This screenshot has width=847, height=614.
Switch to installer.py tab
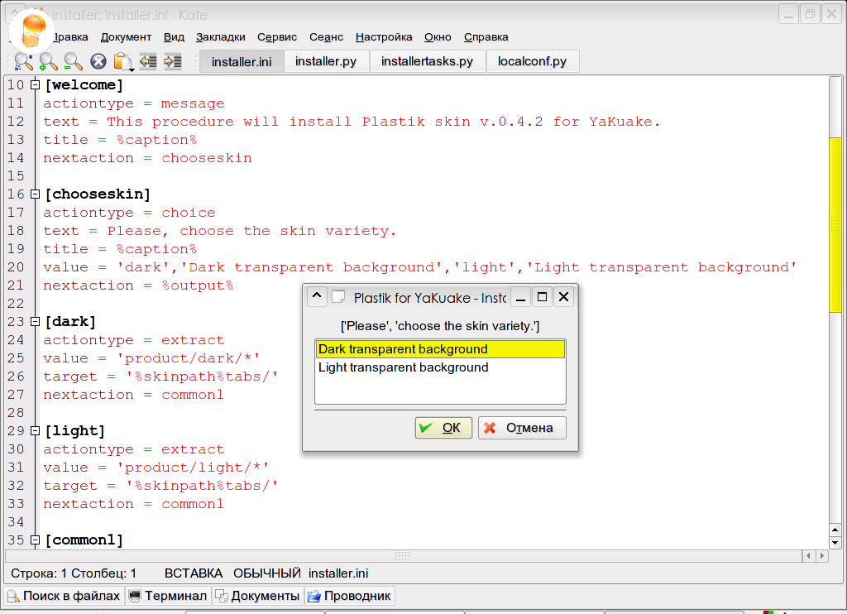pyautogui.click(x=326, y=61)
